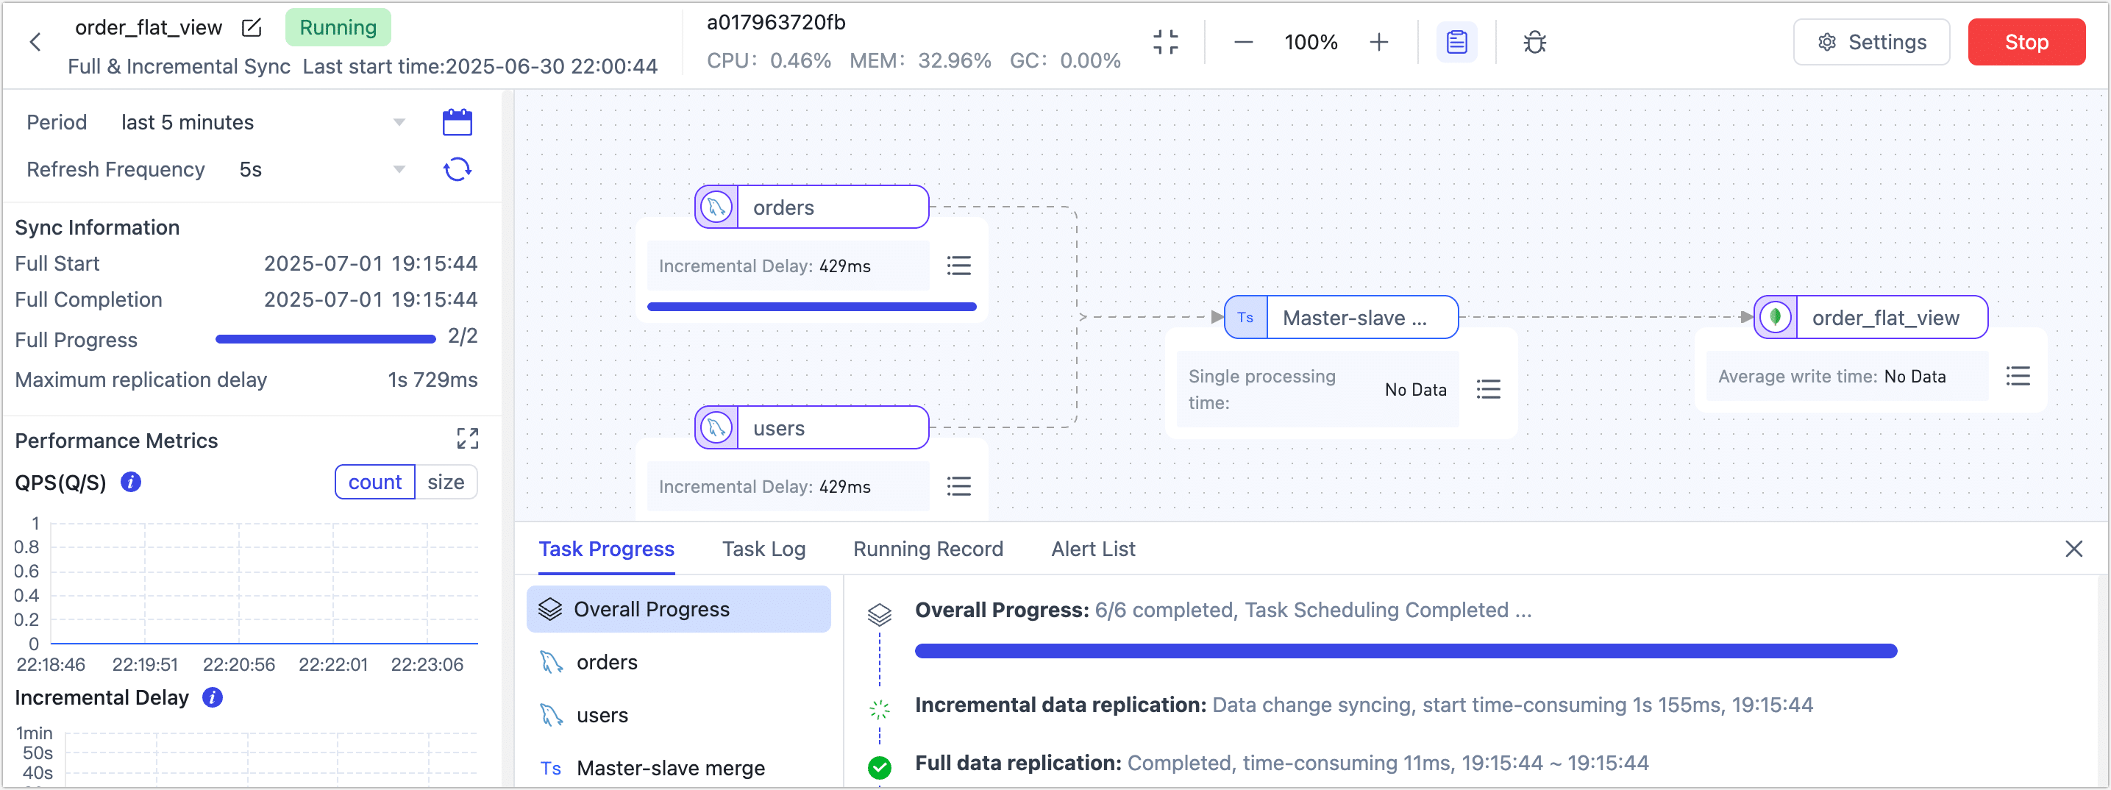Image resolution: width=2111 pixels, height=790 pixels.
Task: Click the debug bug icon in toolbar
Action: (x=1534, y=42)
